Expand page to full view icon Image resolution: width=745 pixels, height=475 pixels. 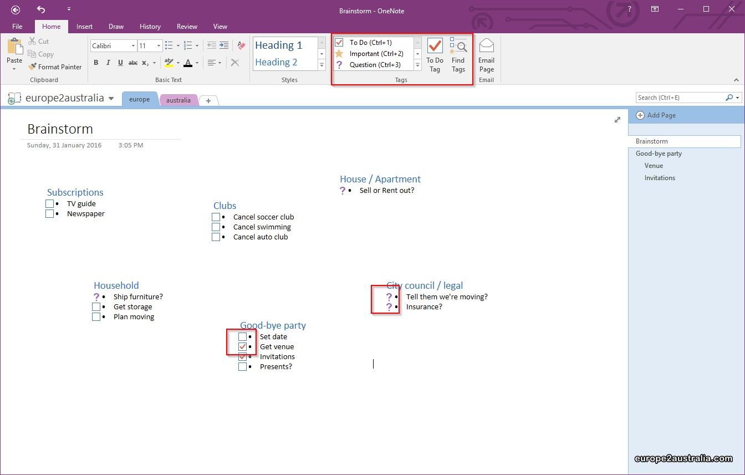[618, 120]
